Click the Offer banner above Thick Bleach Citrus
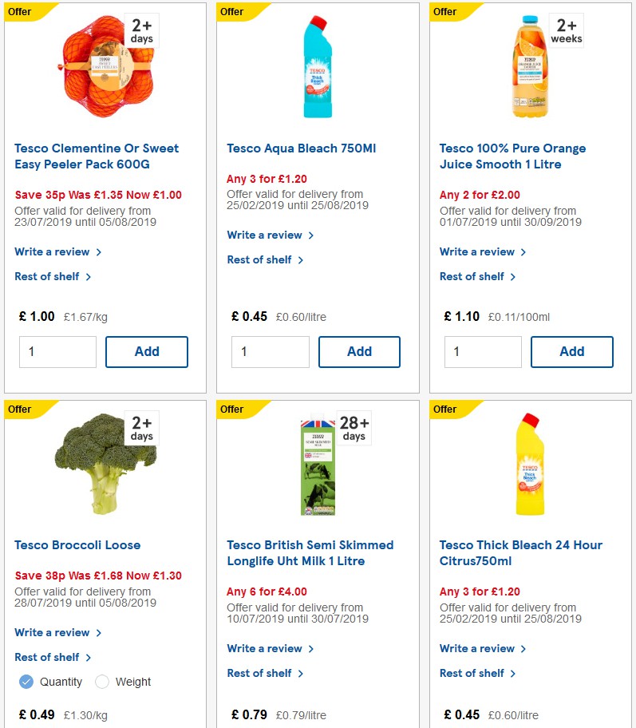Viewport: 636px width, 728px height. pos(444,409)
